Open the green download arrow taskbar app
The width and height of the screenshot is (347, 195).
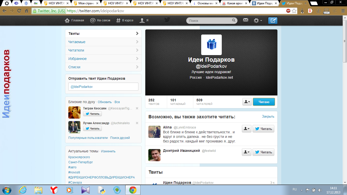point(117,190)
